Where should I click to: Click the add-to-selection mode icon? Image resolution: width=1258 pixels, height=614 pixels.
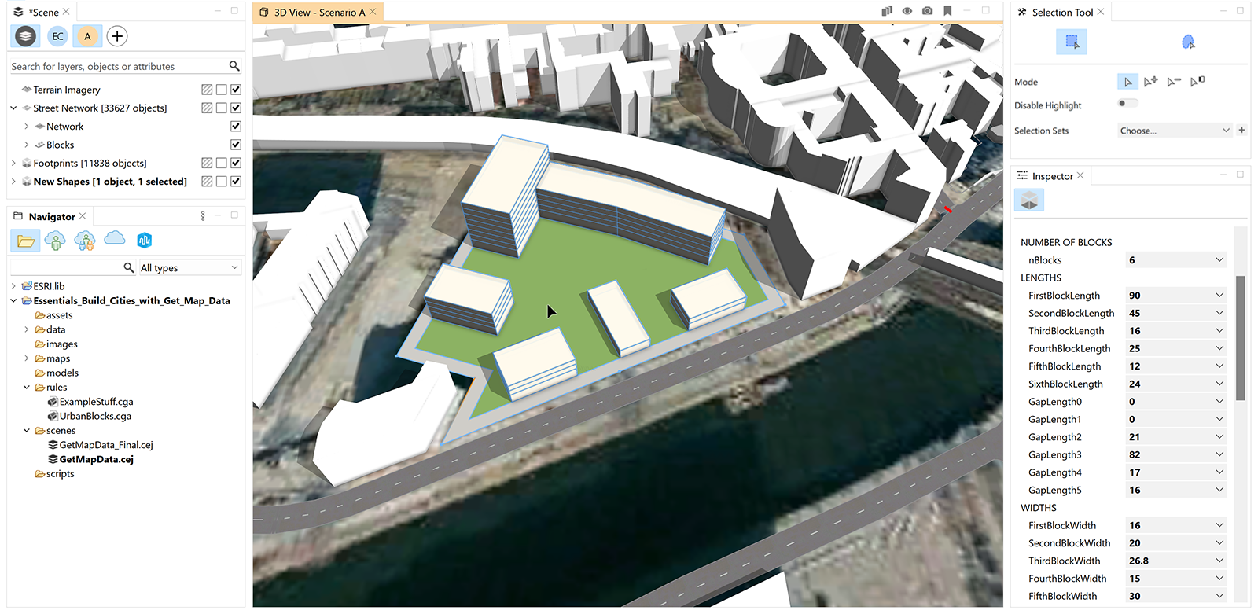click(1150, 82)
